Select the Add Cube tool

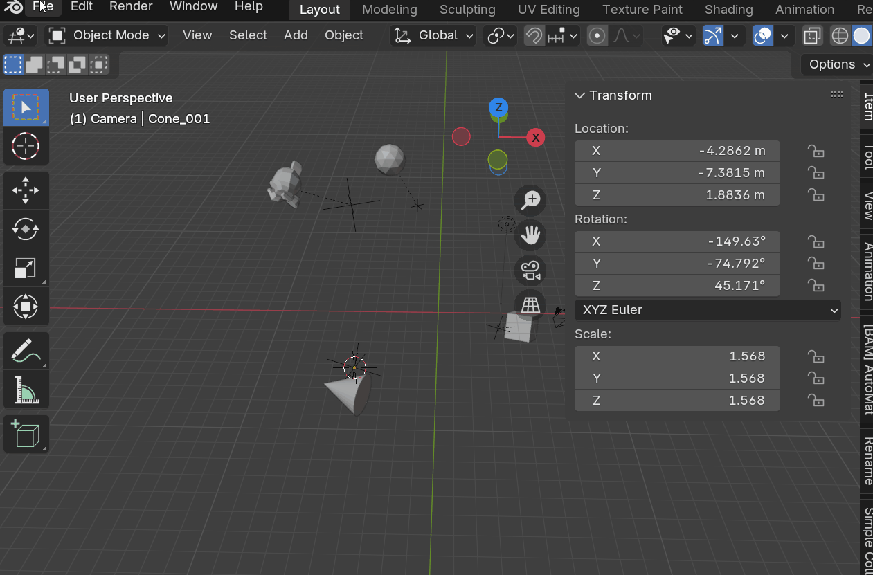tap(26, 434)
